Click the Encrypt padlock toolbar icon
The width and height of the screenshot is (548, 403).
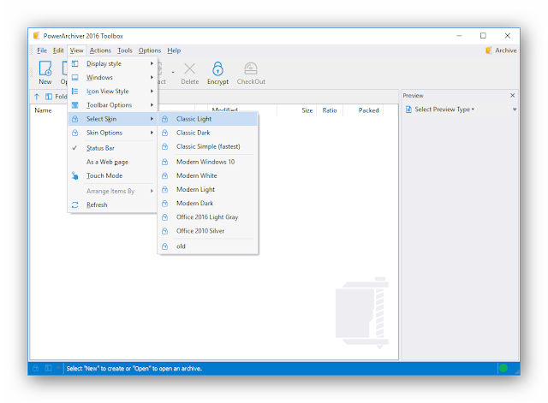point(217,68)
